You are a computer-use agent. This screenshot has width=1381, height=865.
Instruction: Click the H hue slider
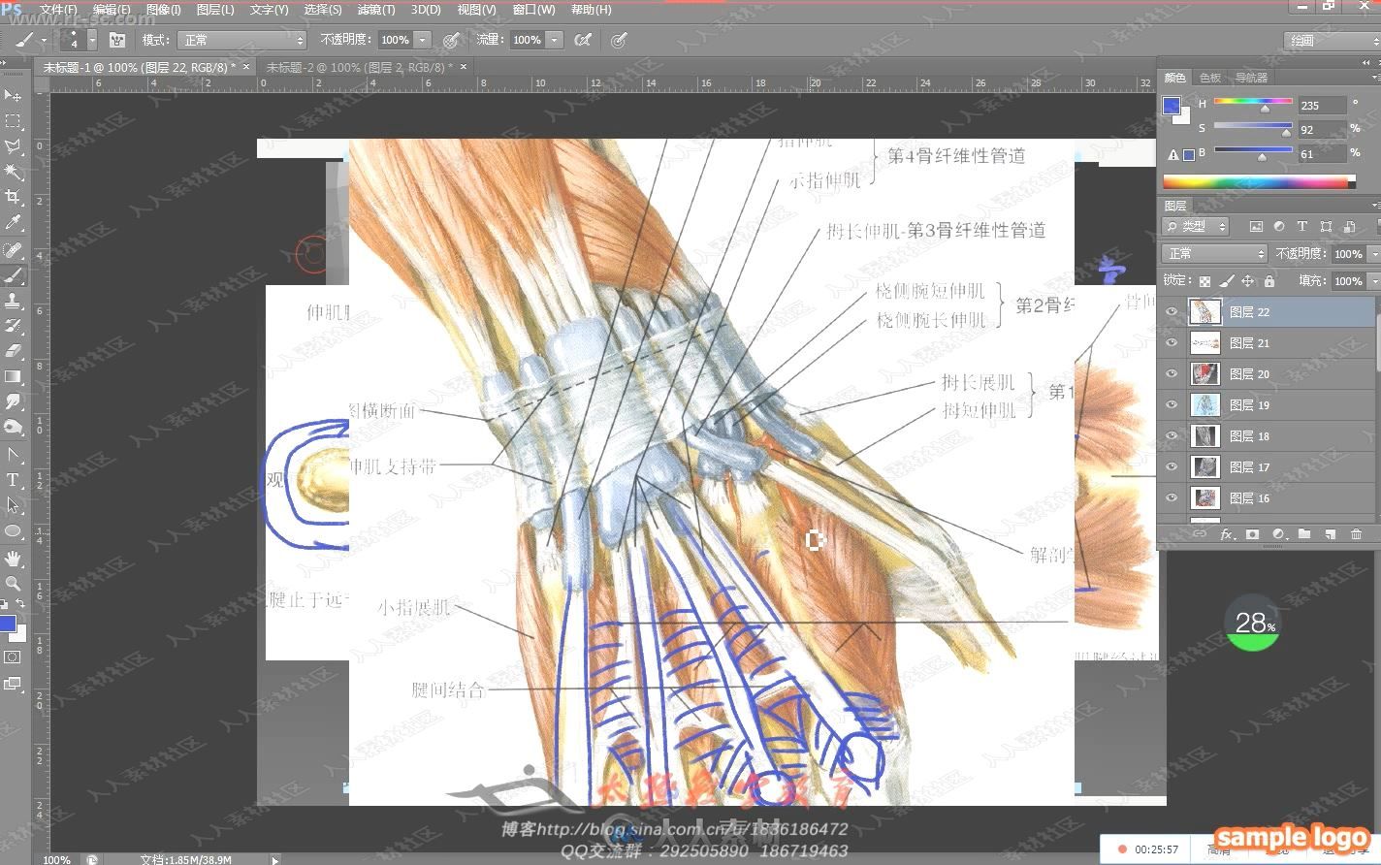1254,103
